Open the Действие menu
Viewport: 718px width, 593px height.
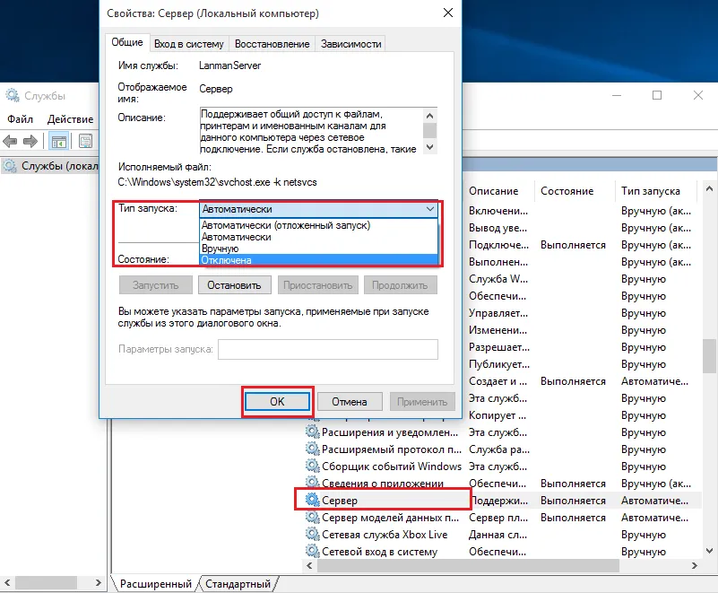(70, 119)
